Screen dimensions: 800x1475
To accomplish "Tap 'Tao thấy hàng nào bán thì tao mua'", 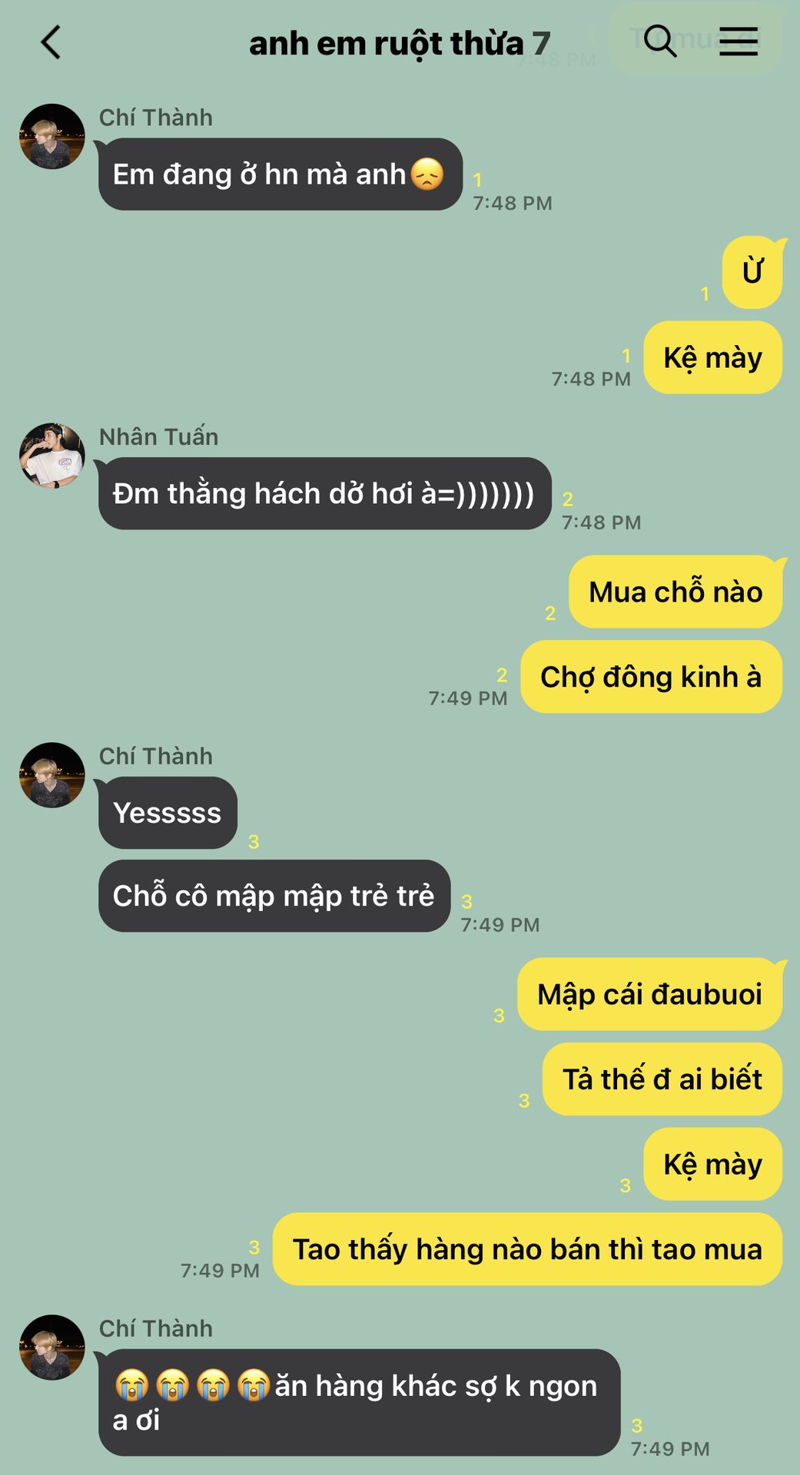I will pyautogui.click(x=527, y=1249).
